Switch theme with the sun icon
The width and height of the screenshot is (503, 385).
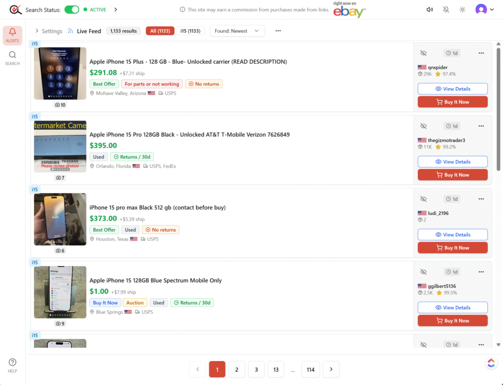462,10
